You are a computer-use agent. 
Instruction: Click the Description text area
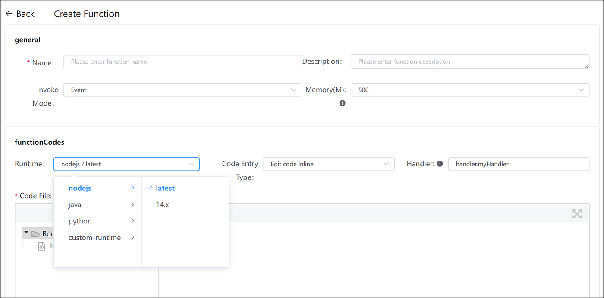point(469,62)
